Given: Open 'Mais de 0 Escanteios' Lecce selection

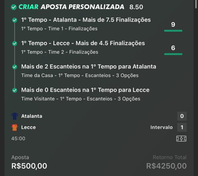Looking at the screenshot, I should pos(85,90).
